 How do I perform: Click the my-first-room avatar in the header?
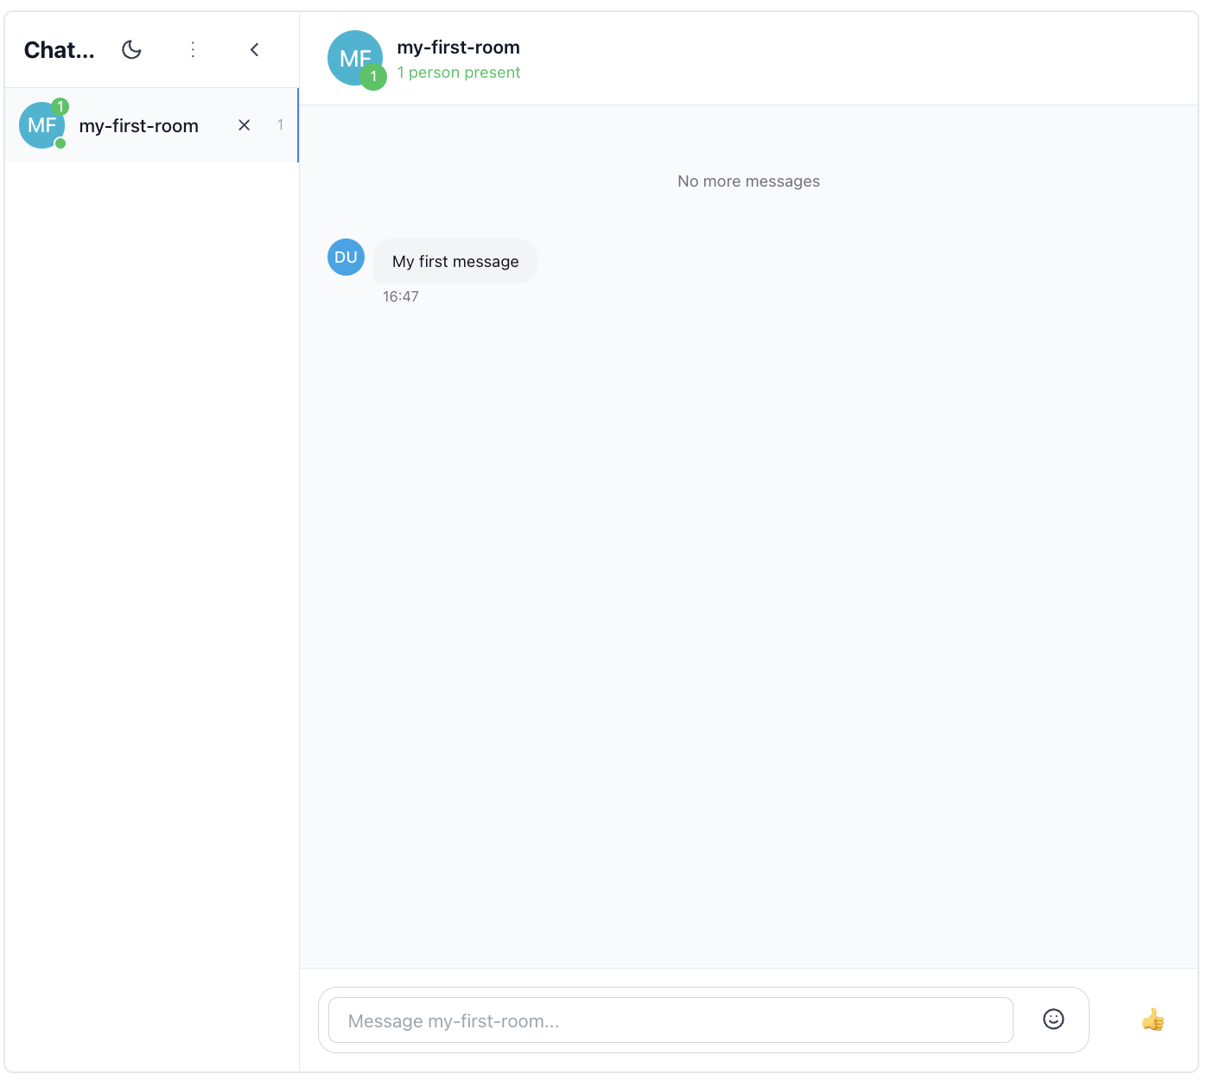(355, 57)
